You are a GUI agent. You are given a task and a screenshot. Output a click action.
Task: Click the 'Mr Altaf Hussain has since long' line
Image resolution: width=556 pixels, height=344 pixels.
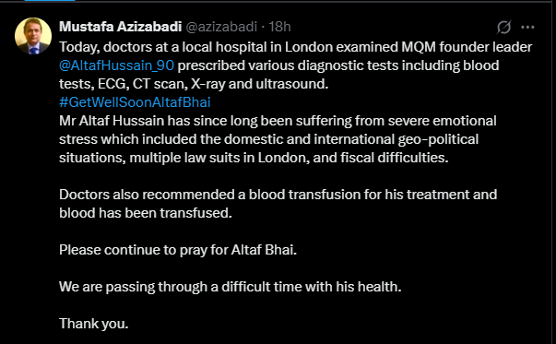[278, 121]
